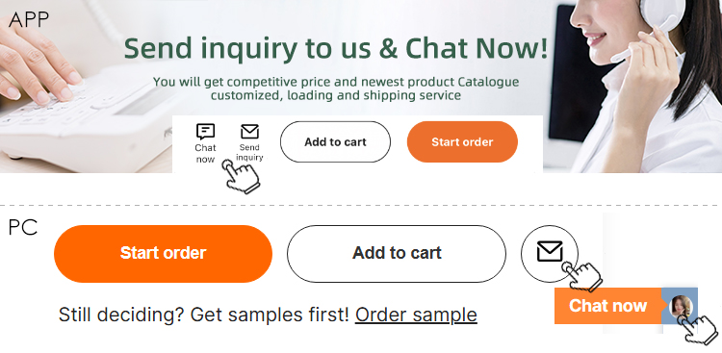Select small Add to cart button in APP bar

point(335,141)
